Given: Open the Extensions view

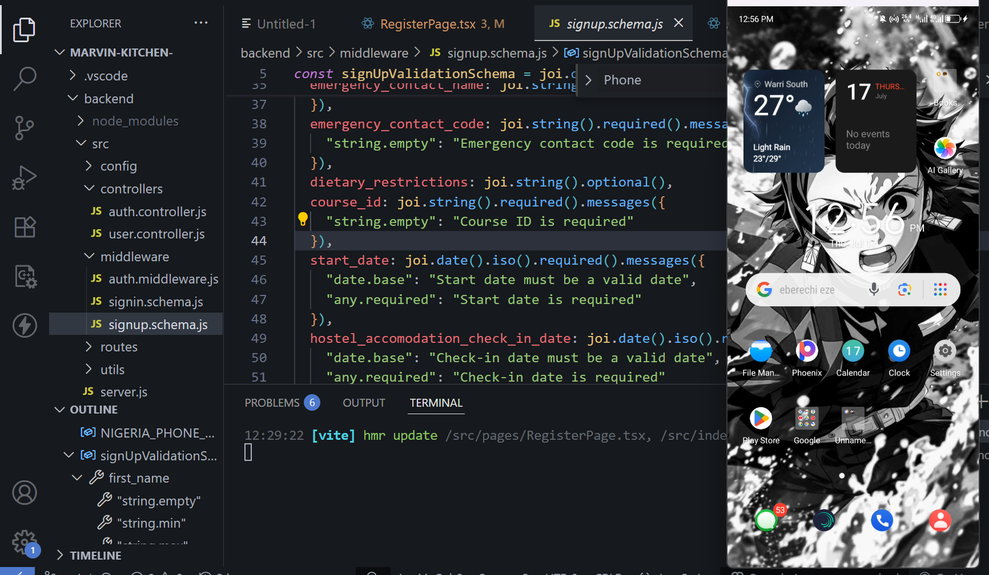Looking at the screenshot, I should pyautogui.click(x=24, y=227).
